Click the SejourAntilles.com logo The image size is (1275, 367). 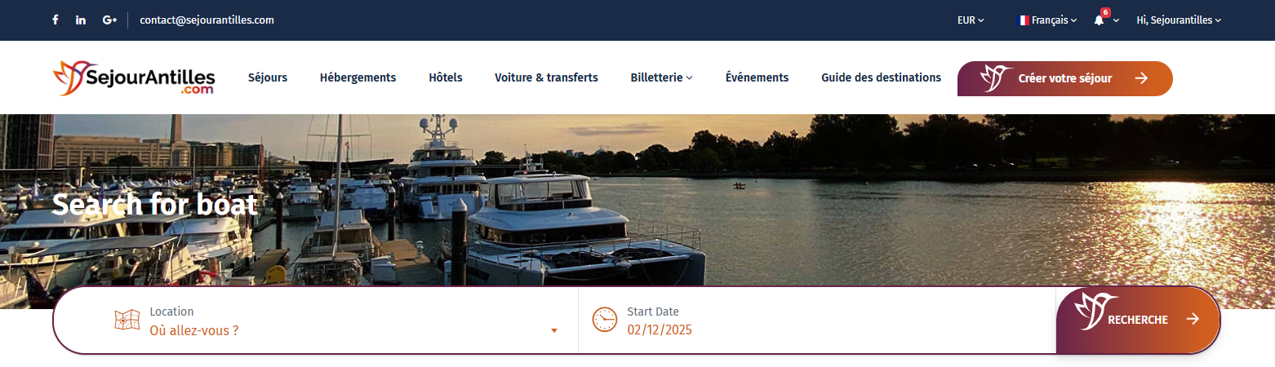[134, 78]
